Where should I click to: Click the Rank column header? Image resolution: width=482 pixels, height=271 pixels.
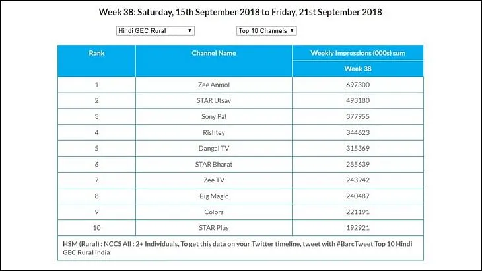pyautogui.click(x=96, y=61)
